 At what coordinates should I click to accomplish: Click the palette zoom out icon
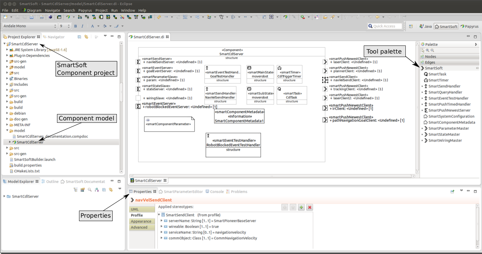click(x=432, y=50)
